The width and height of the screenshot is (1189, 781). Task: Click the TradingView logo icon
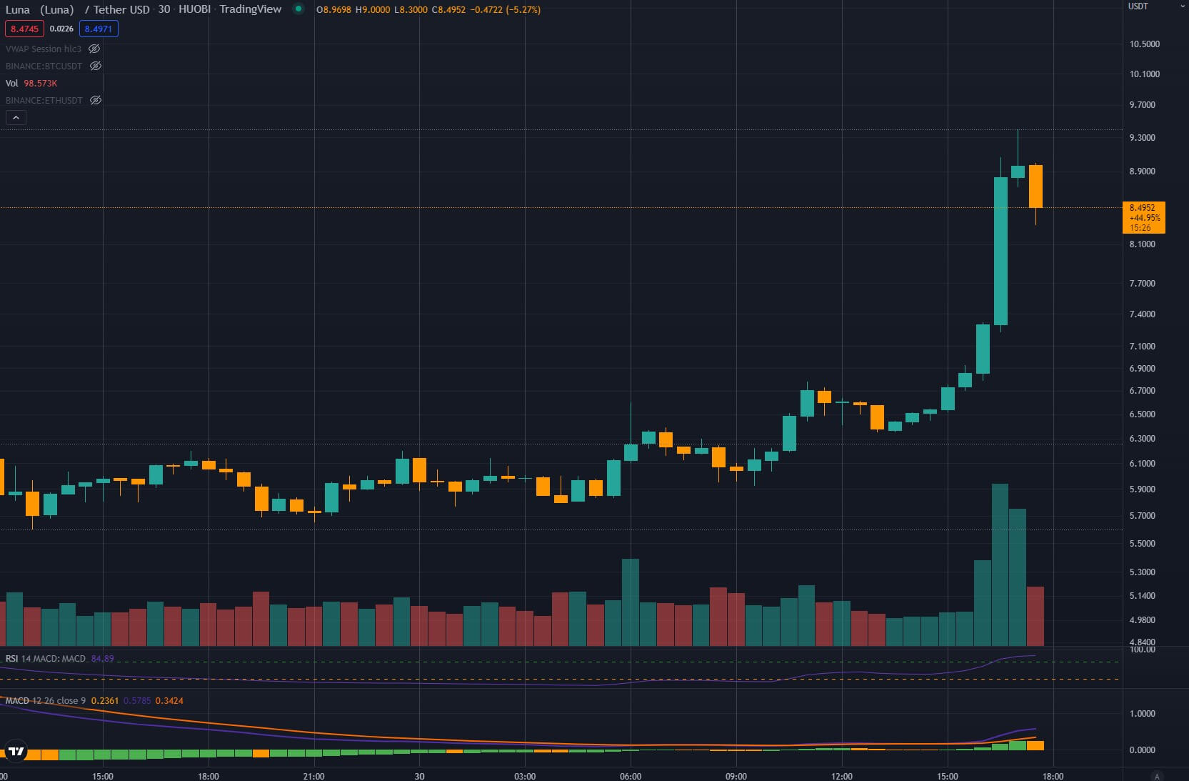(x=16, y=751)
